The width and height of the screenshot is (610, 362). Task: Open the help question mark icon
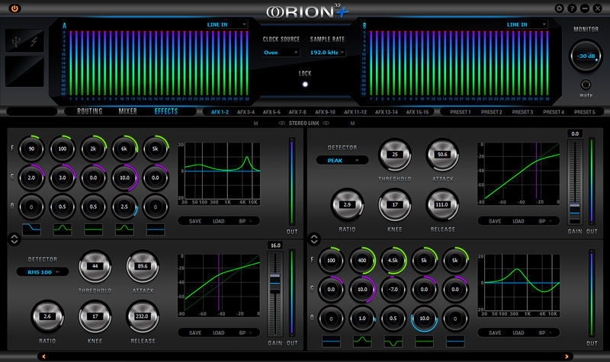[572, 8]
